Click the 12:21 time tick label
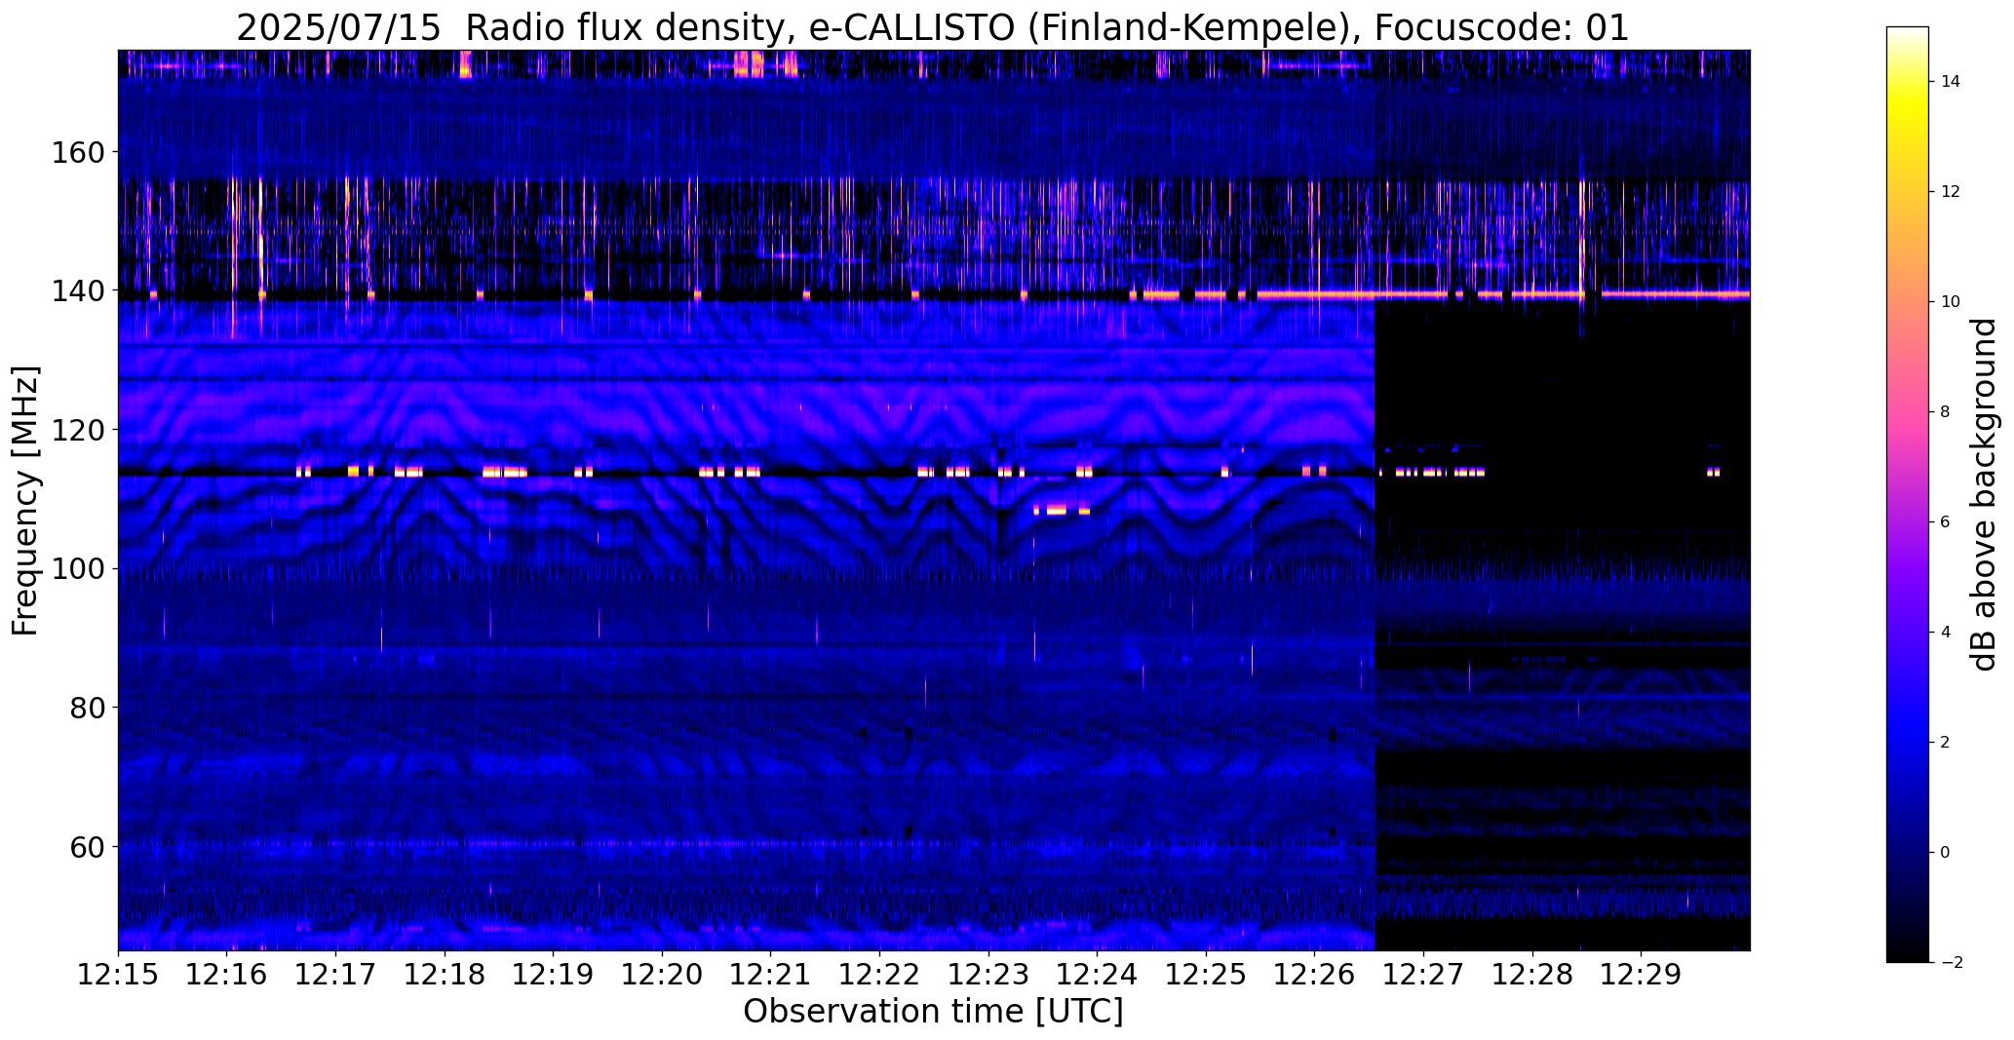 coord(771,975)
